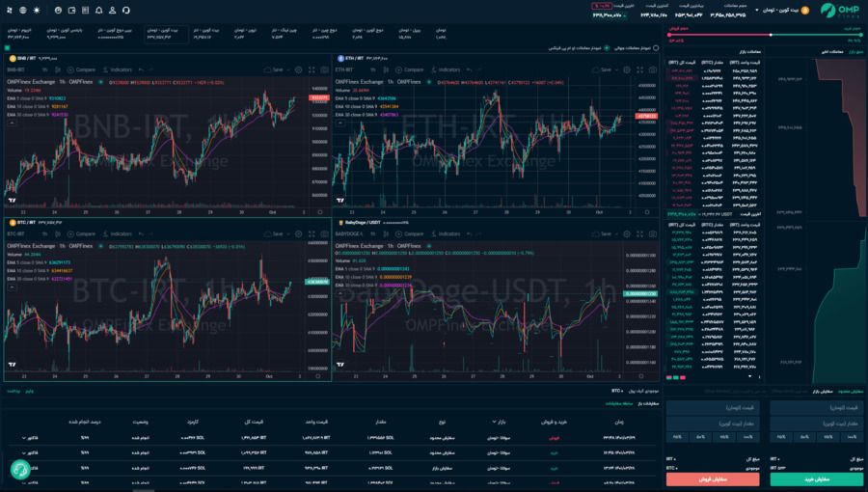Click the buy/sell volume ratio slider bar
This screenshot has width=868, height=492.
point(810,37)
